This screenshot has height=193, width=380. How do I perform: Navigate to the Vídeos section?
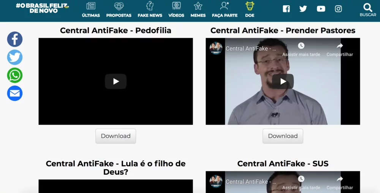click(176, 10)
